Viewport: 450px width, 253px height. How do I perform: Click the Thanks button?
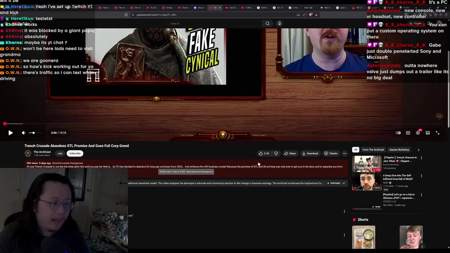click(x=331, y=153)
